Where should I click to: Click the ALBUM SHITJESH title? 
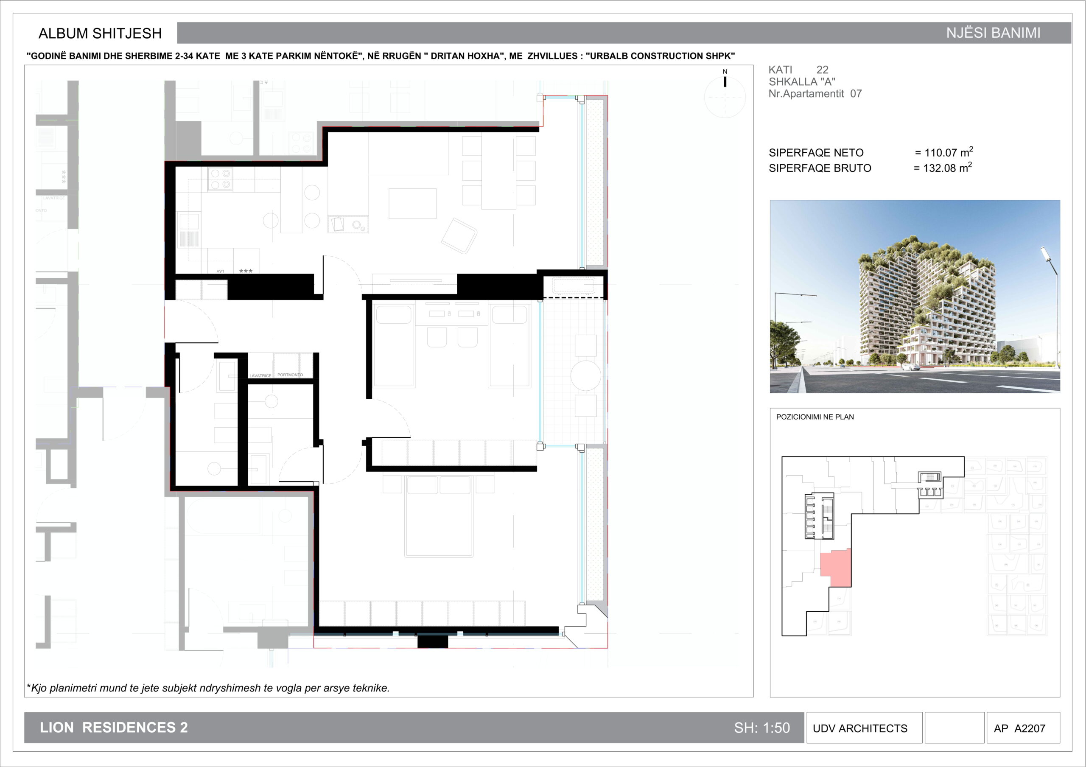coord(100,34)
